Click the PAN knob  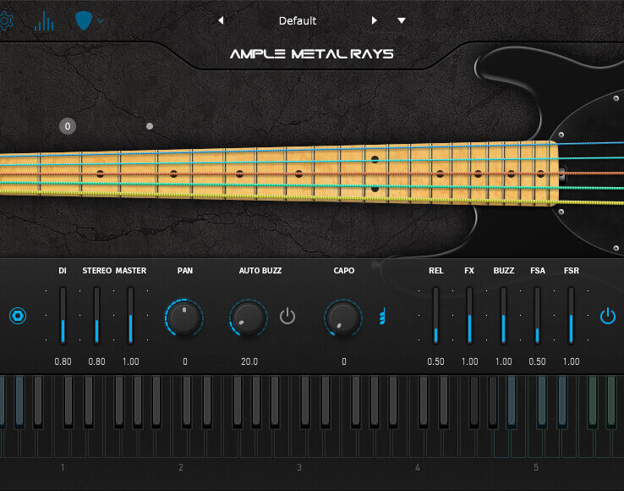[184, 317]
